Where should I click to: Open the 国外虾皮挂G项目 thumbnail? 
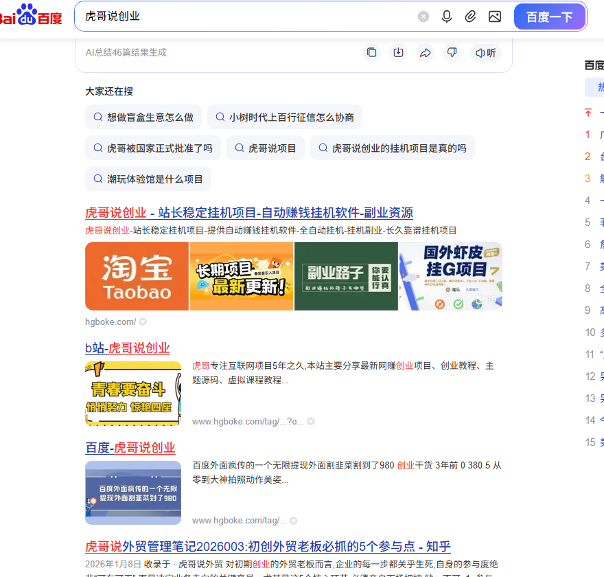pyautogui.click(x=451, y=276)
